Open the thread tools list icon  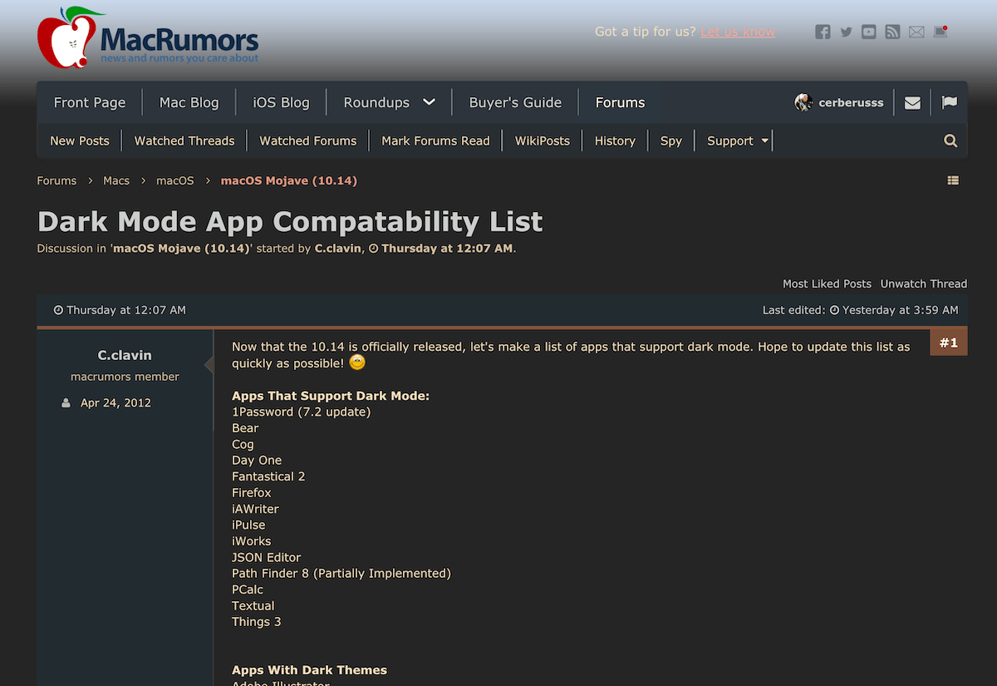(x=953, y=180)
